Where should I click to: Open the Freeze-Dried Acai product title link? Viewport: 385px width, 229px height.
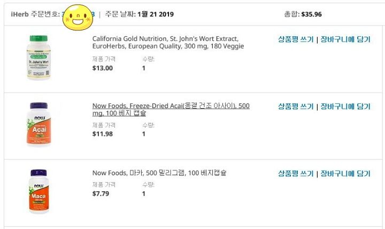point(171,109)
